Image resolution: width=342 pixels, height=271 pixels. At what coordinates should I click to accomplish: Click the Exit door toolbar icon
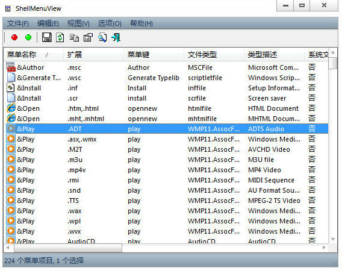click(116, 37)
